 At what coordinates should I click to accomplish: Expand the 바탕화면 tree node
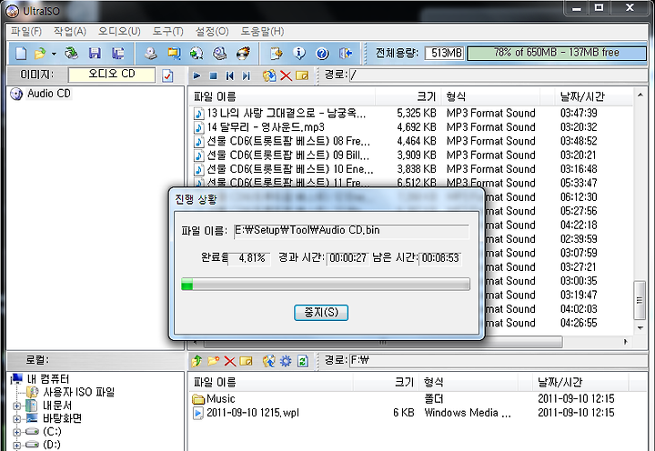pyautogui.click(x=16, y=419)
